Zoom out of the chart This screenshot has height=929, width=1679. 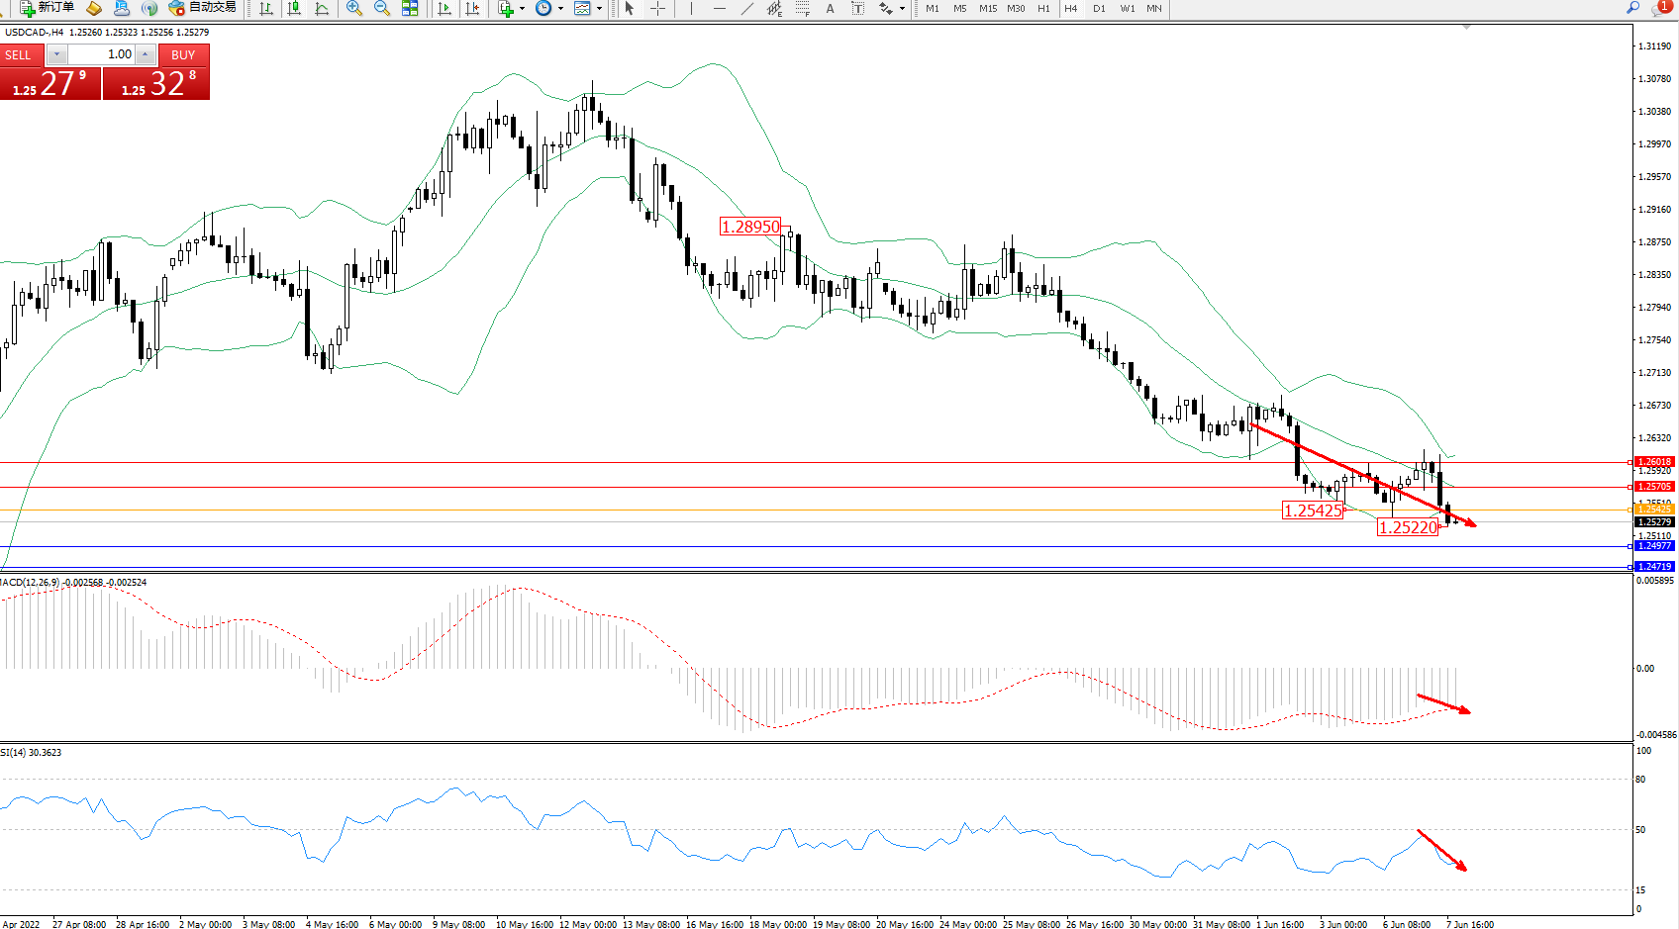[x=382, y=8]
